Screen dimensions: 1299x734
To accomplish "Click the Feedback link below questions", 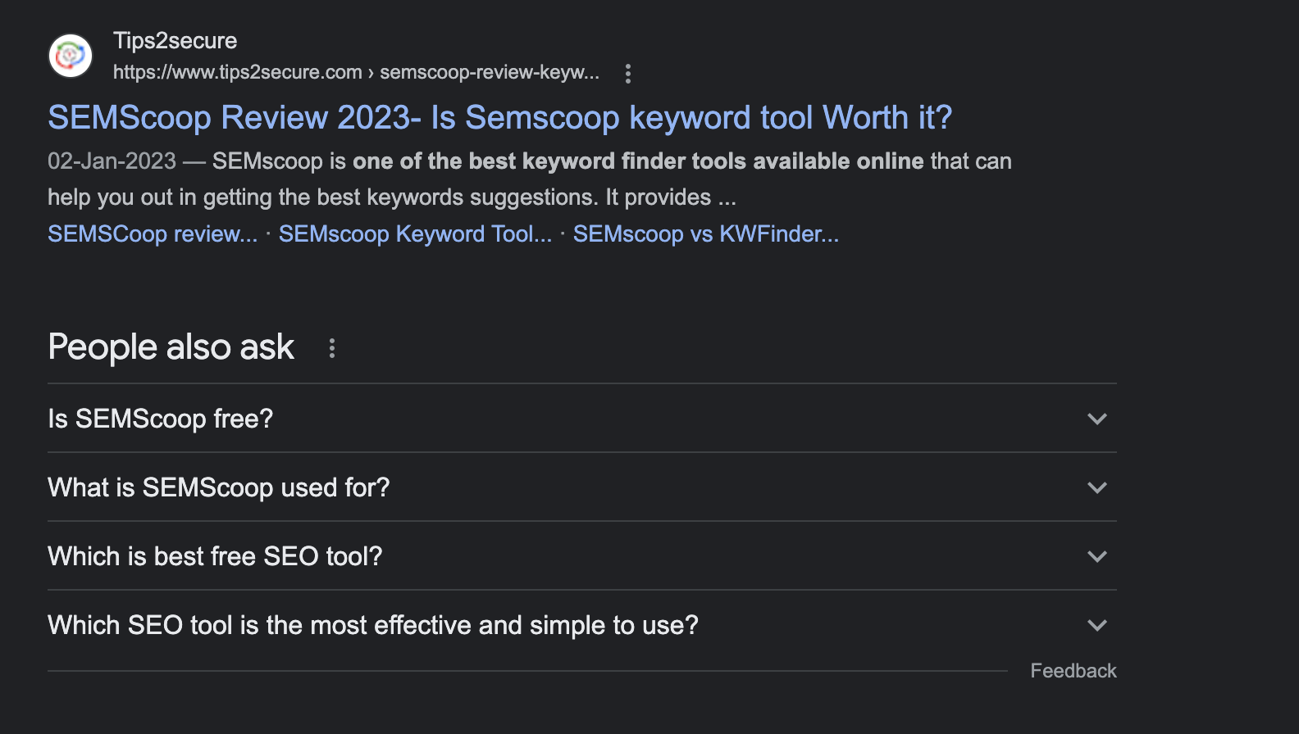I will pos(1073,671).
